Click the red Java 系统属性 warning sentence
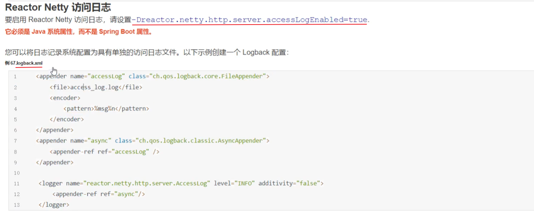This screenshot has height=211, width=534. coord(78,32)
